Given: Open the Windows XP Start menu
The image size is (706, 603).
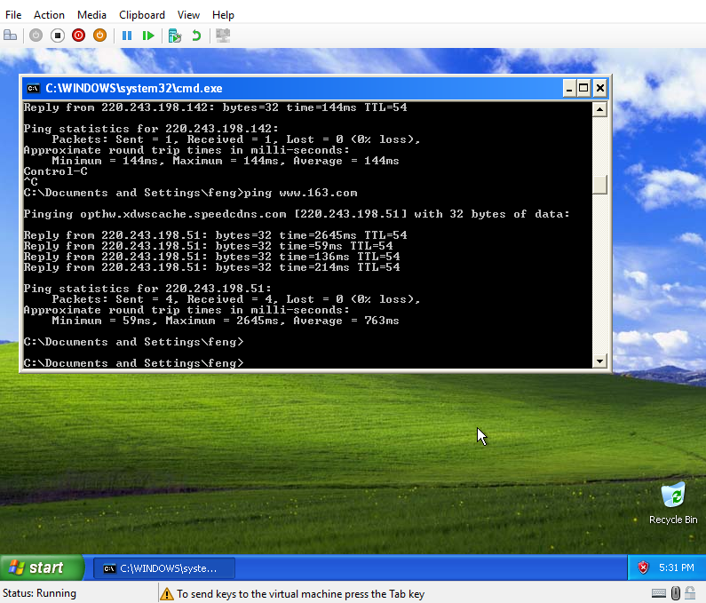Looking at the screenshot, I should pos(42,567).
